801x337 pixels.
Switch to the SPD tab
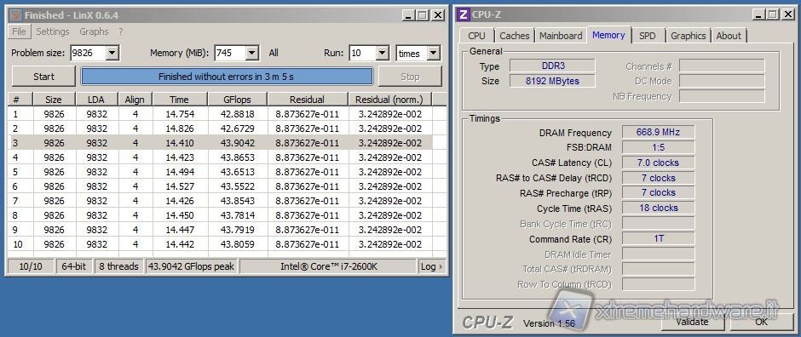(x=648, y=36)
